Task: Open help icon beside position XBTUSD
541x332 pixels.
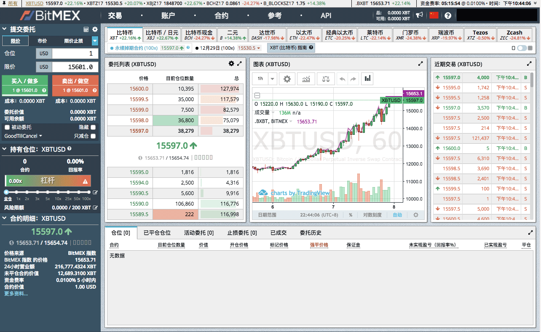Action: [x=70, y=149]
